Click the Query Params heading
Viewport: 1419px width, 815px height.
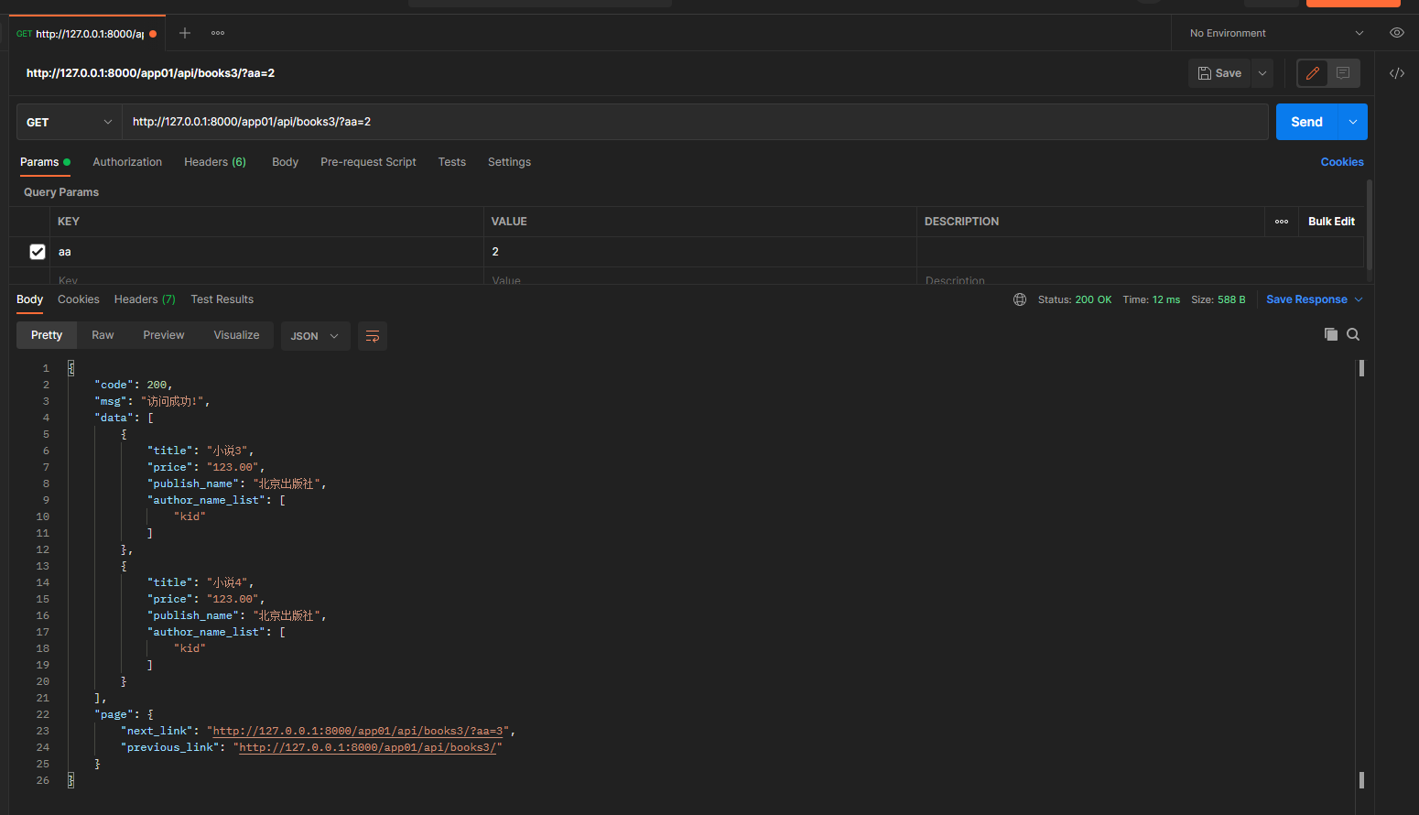61,192
